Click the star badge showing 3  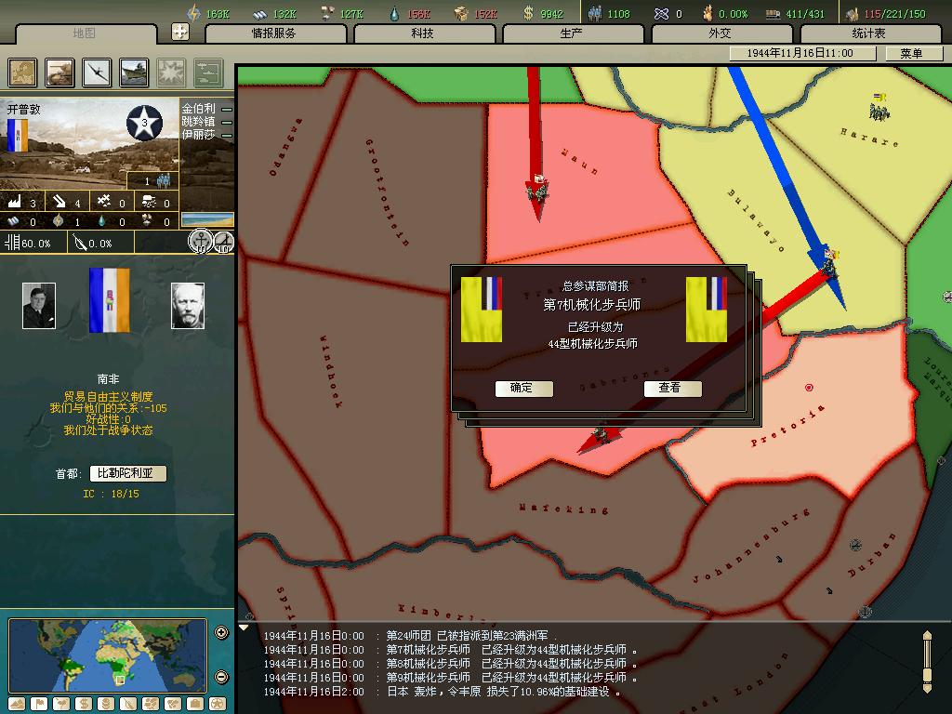144,123
